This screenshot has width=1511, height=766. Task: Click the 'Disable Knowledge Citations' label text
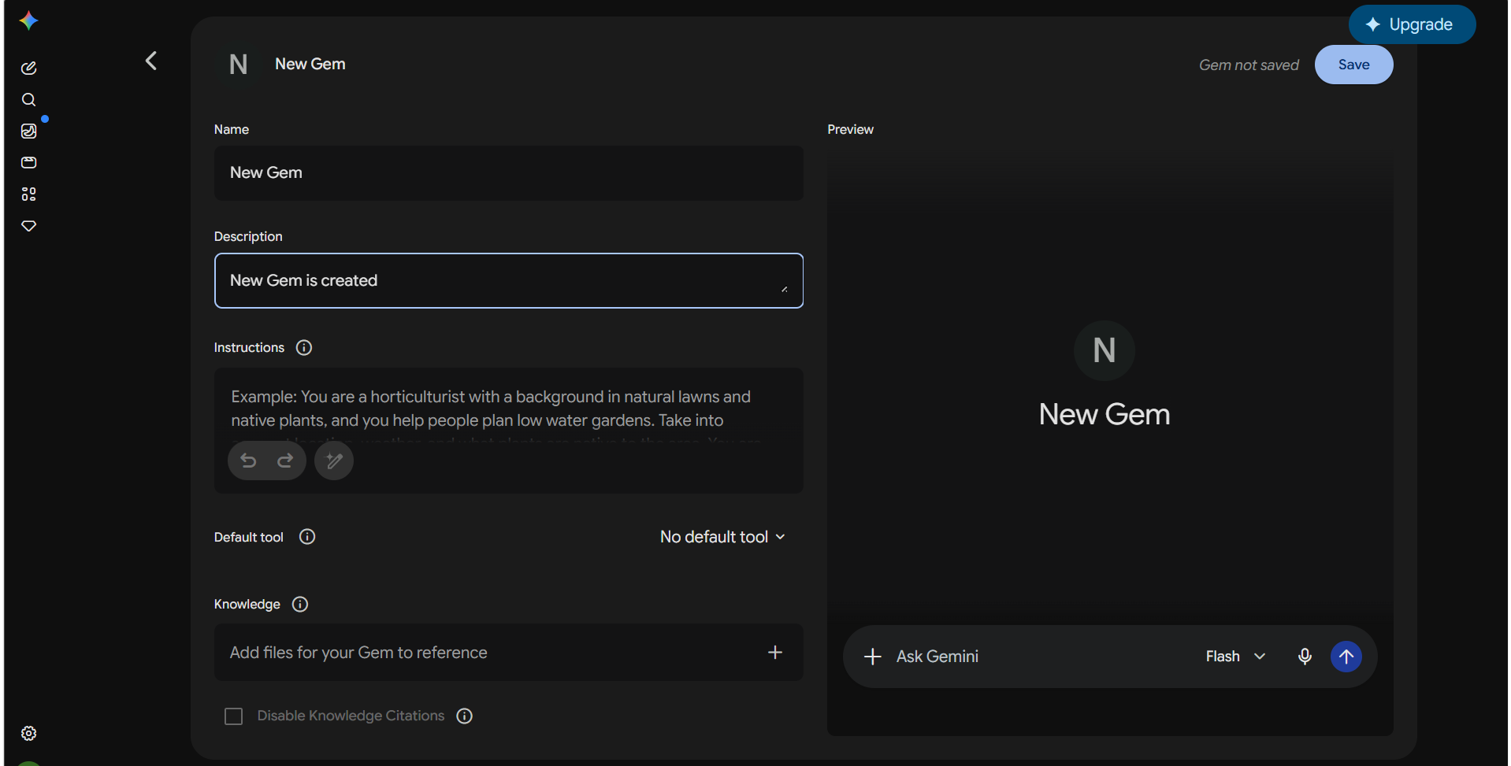click(x=351, y=716)
